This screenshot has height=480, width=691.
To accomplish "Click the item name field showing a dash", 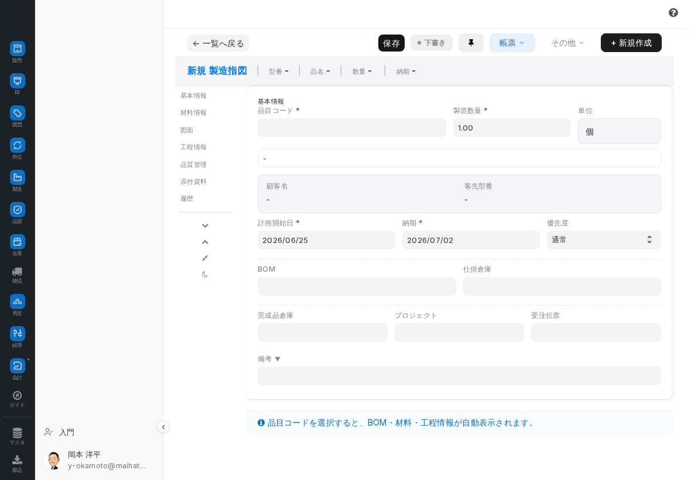I will pyautogui.click(x=459, y=158).
